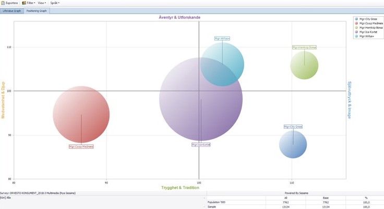Select the red Coop Medmera bubble
The height and width of the screenshot is (209, 384).
pyautogui.click(x=81, y=115)
